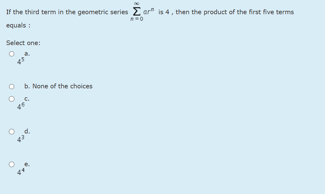Click the option letter 'd.' label
The height and width of the screenshot is (194, 325).
(26, 131)
